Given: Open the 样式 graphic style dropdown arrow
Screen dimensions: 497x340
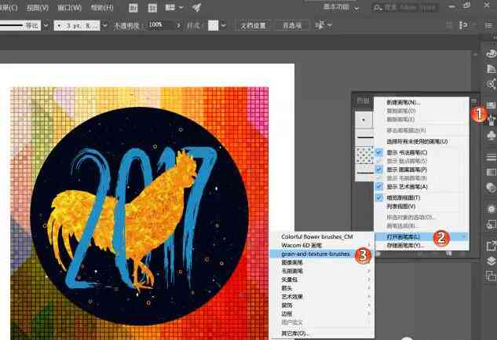Looking at the screenshot, I should 224,25.
